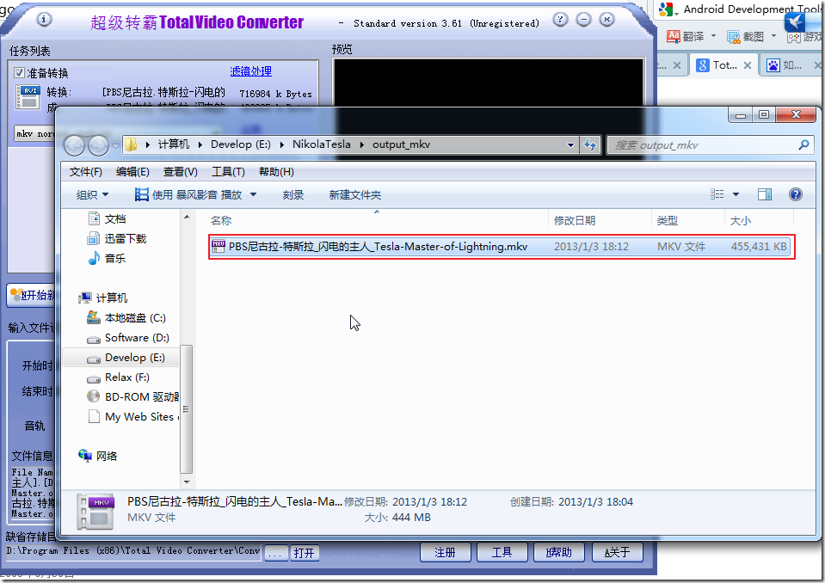Click the refresh icon beside the address bar

coord(590,145)
